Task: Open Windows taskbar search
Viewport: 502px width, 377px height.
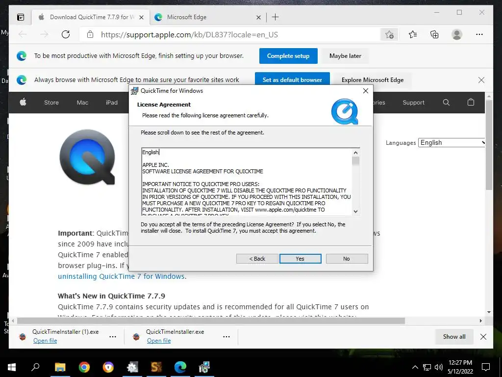Action: coord(35,367)
